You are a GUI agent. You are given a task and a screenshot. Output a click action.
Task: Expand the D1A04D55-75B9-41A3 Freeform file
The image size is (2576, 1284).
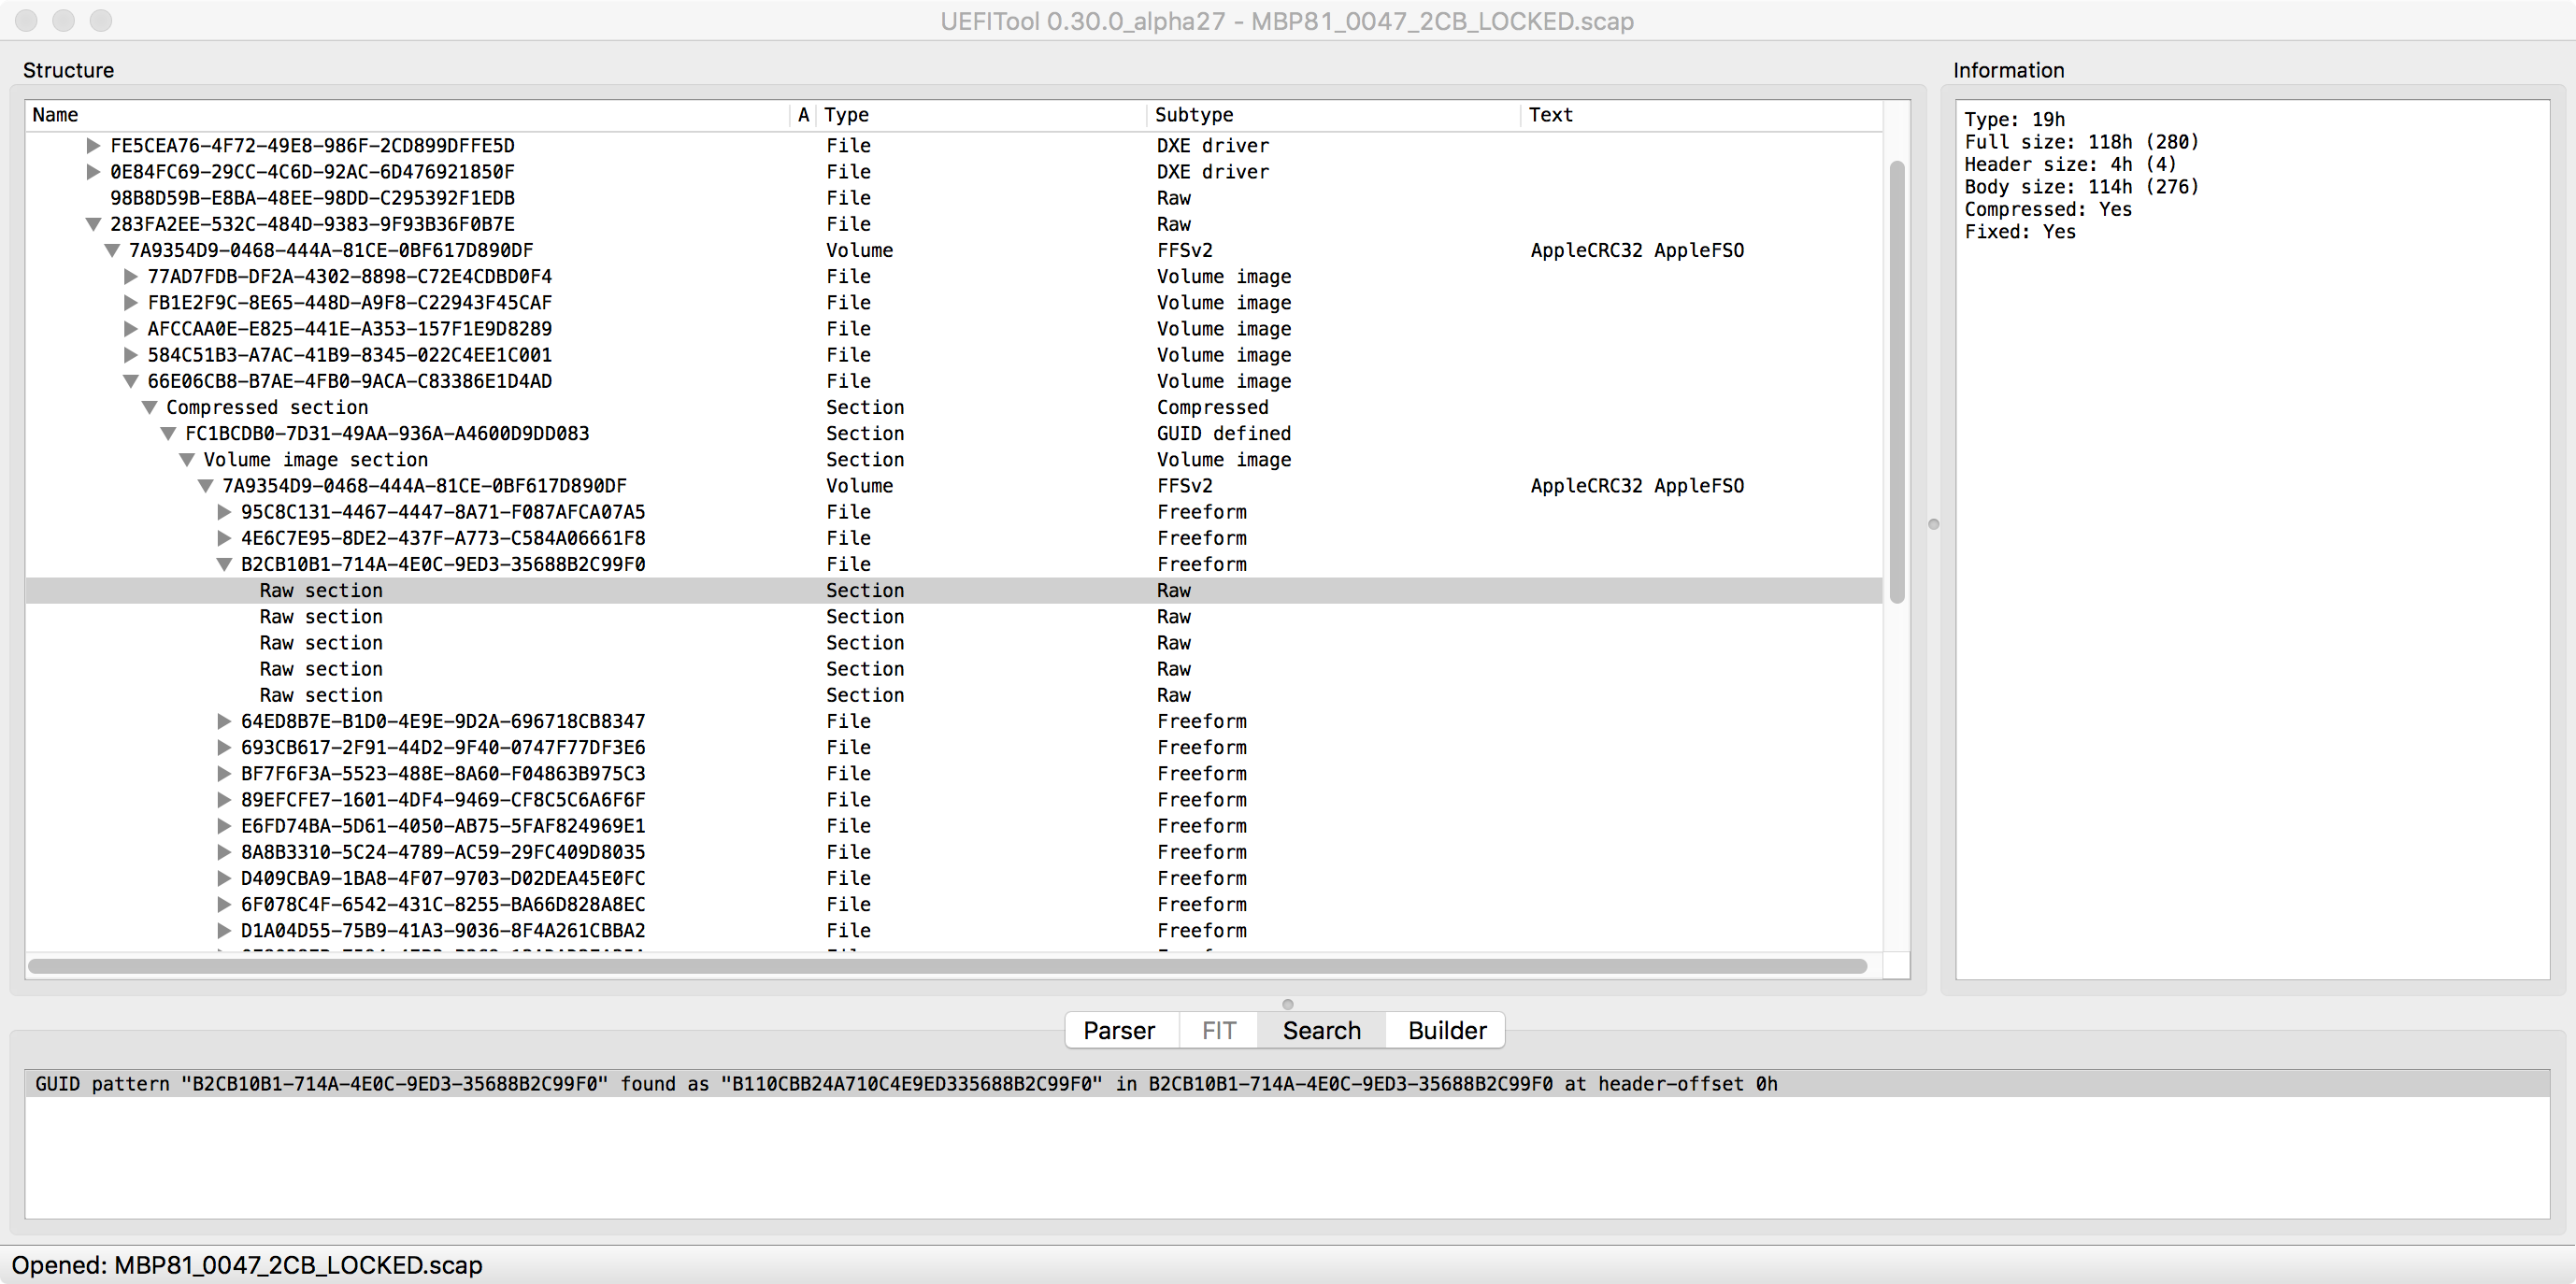[224, 930]
